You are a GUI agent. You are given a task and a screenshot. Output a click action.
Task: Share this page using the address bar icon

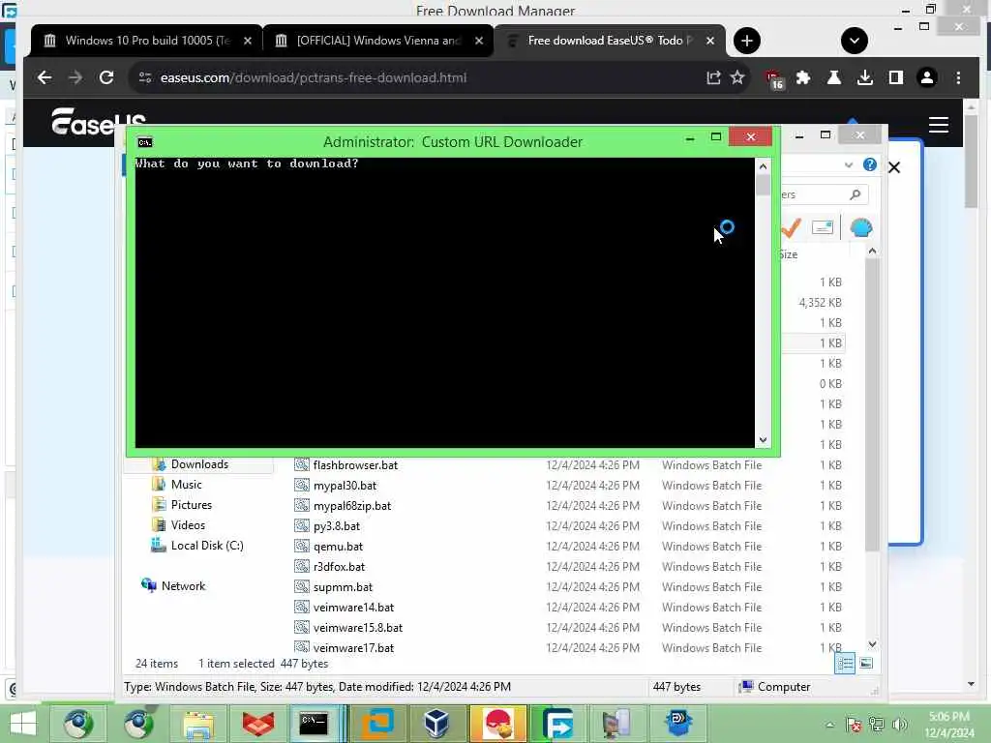point(713,77)
